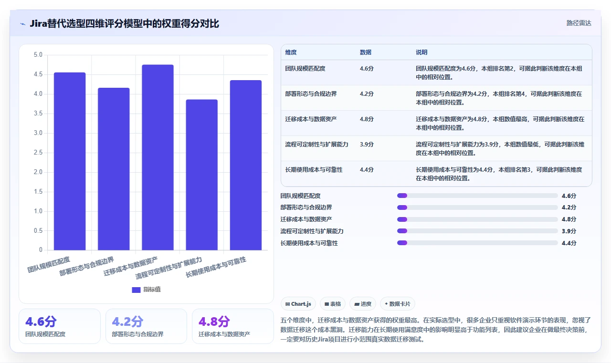Click the 指标值 legend text
The height and width of the screenshot is (363, 611).
tap(152, 290)
